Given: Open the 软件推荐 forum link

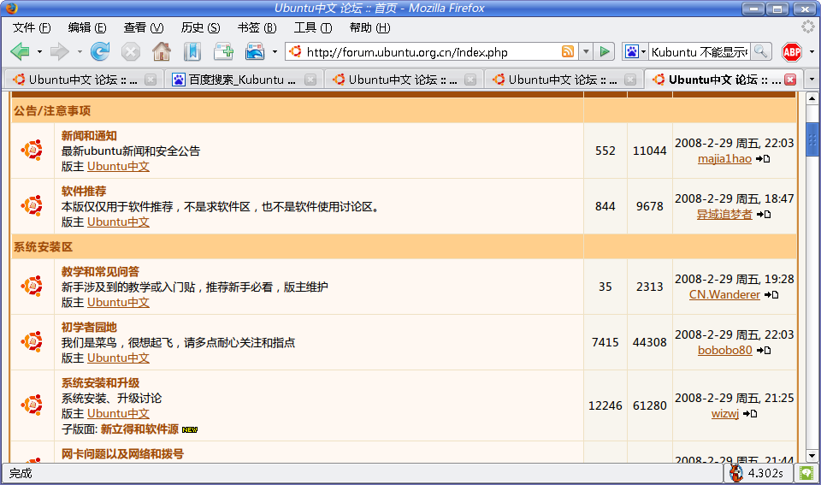Looking at the screenshot, I should tap(84, 191).
